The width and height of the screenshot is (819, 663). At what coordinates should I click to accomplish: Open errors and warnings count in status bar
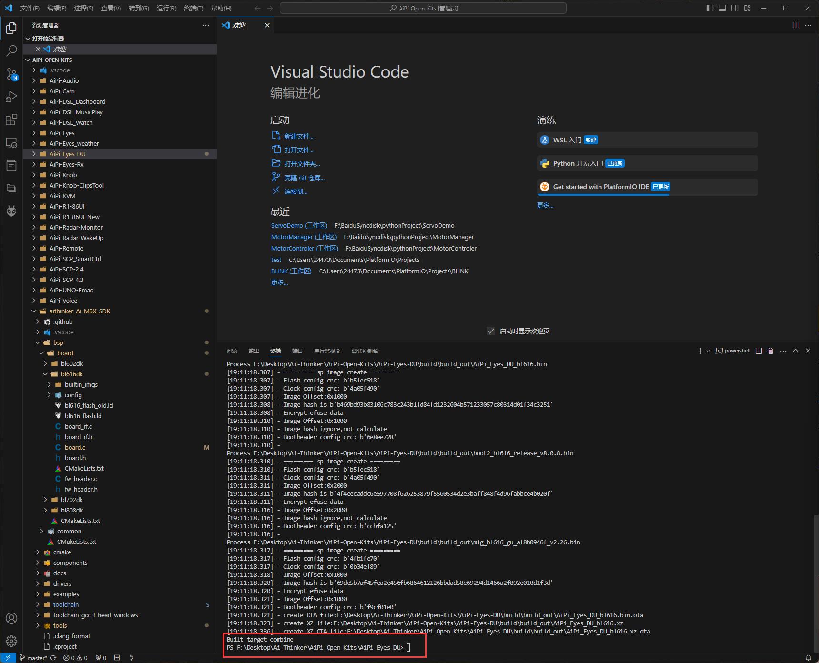tap(75, 658)
